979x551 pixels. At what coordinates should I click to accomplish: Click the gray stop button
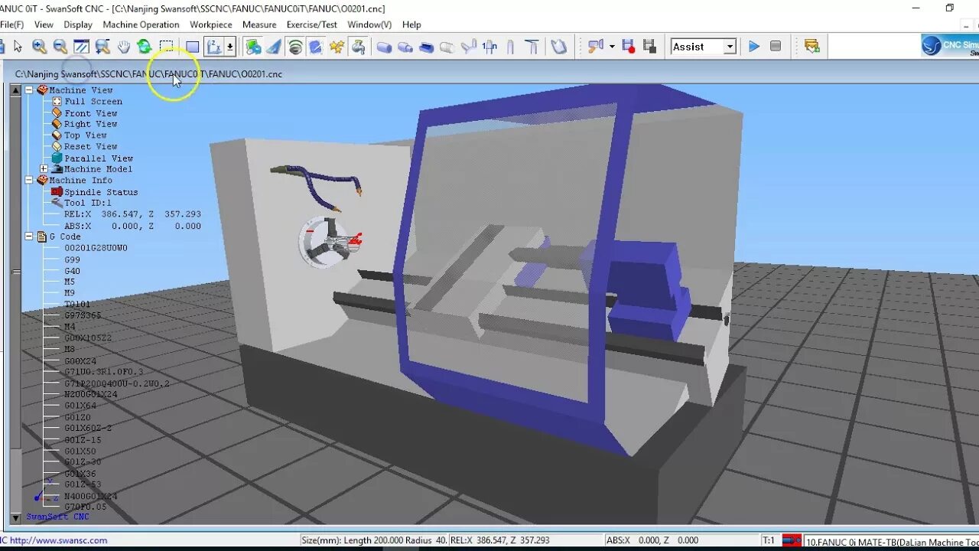[x=776, y=47]
